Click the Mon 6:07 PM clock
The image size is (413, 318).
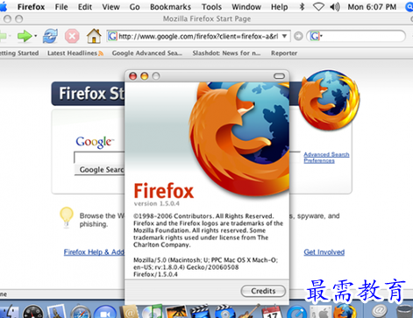pos(372,7)
